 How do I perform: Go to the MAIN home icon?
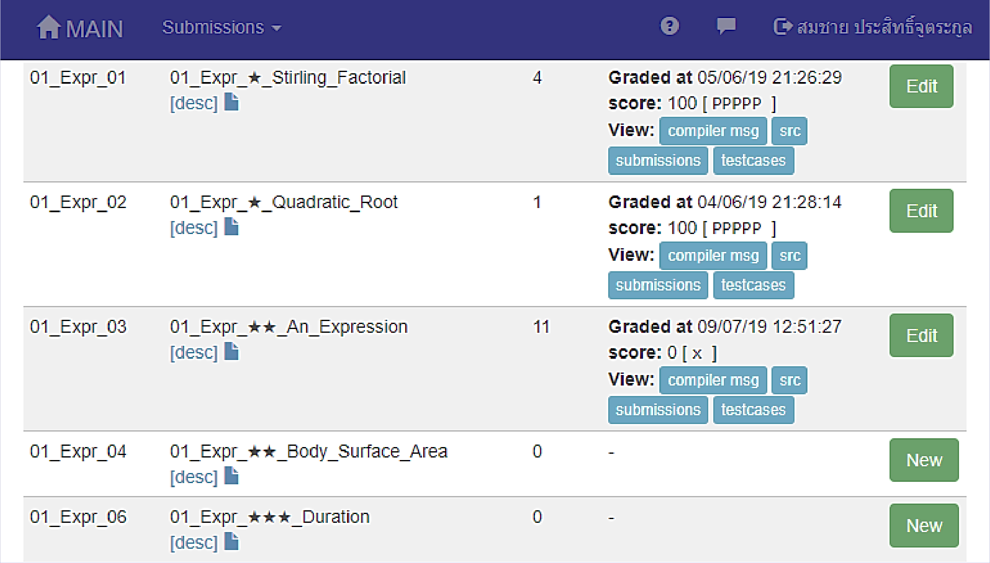point(49,27)
